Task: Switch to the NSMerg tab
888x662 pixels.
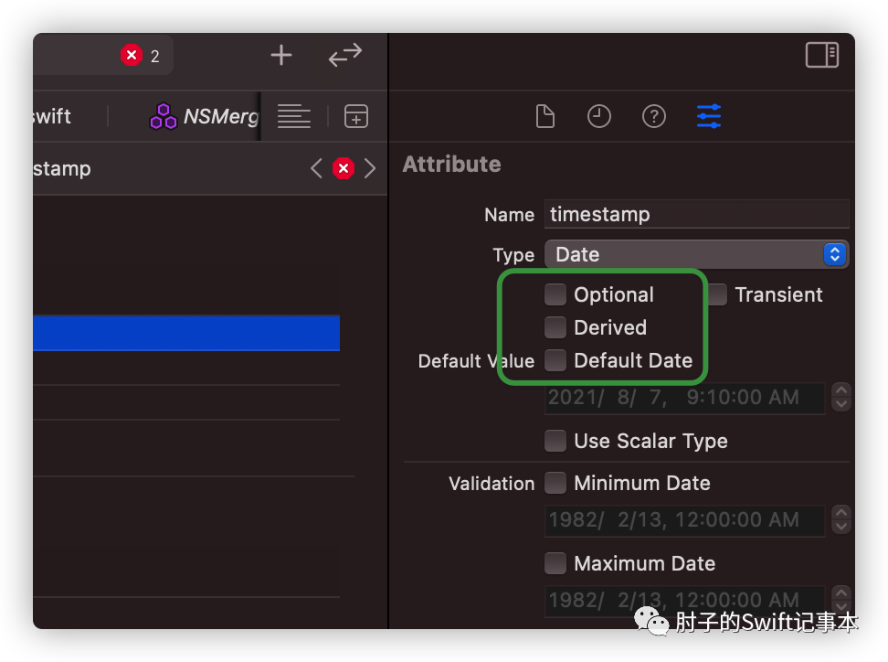Action: click(x=204, y=116)
